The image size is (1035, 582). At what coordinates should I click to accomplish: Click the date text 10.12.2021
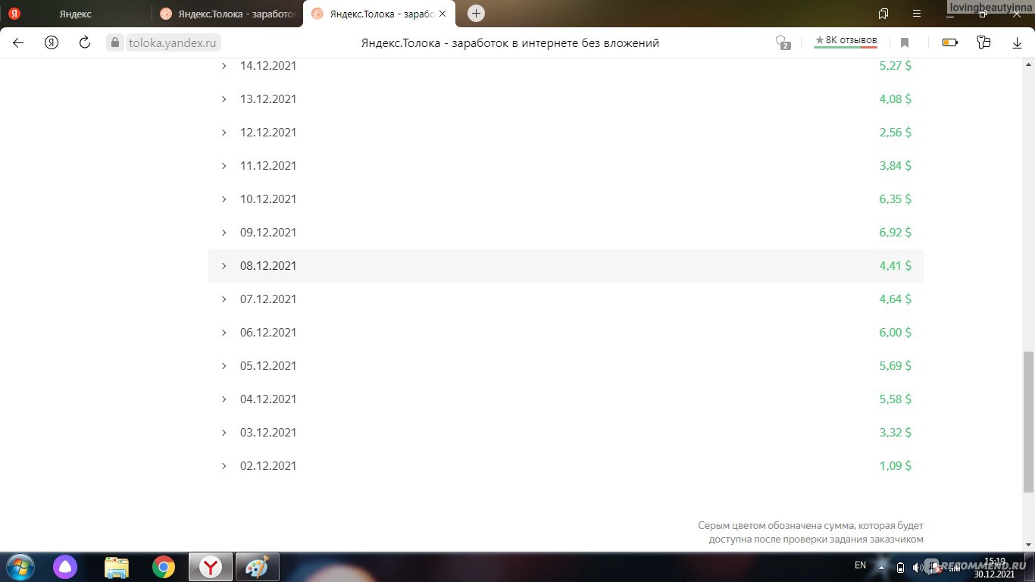268,199
